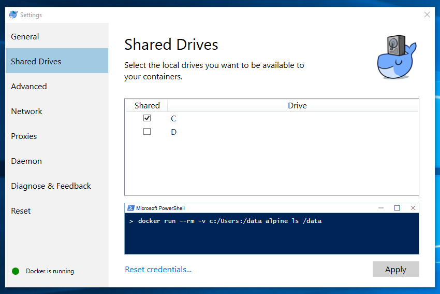Open Diagnose & Feedback section
Viewport: 440px width, 294px height.
click(57, 186)
